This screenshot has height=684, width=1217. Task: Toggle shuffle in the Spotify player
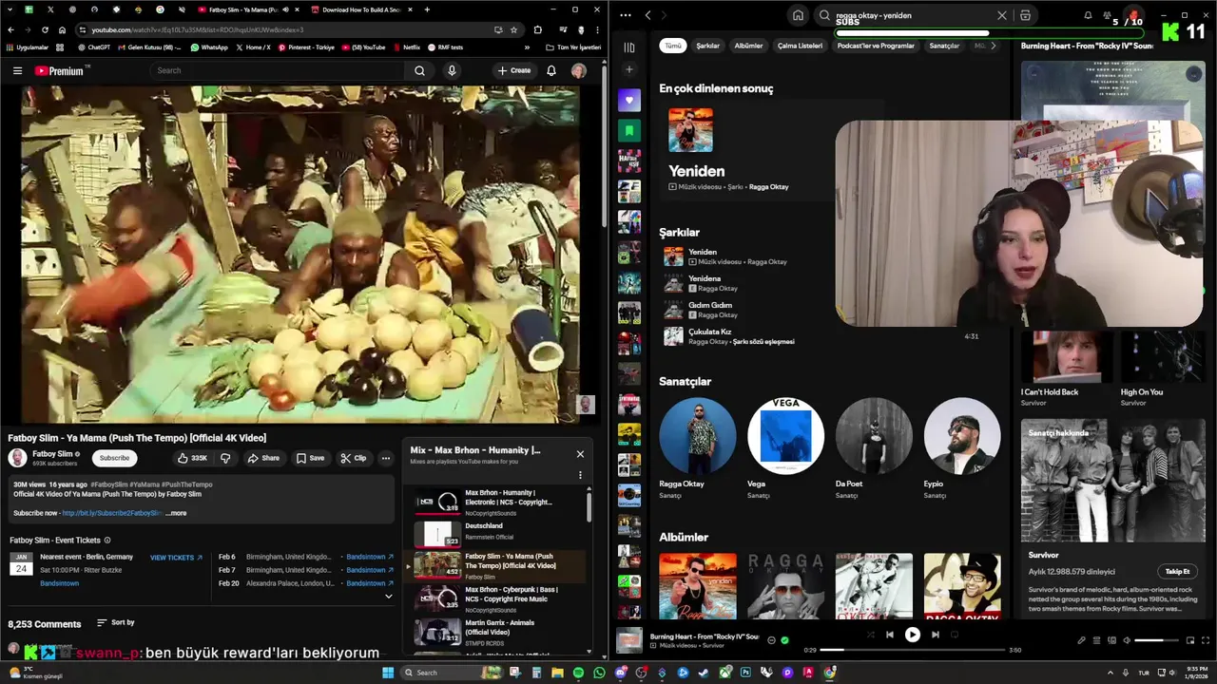(870, 635)
